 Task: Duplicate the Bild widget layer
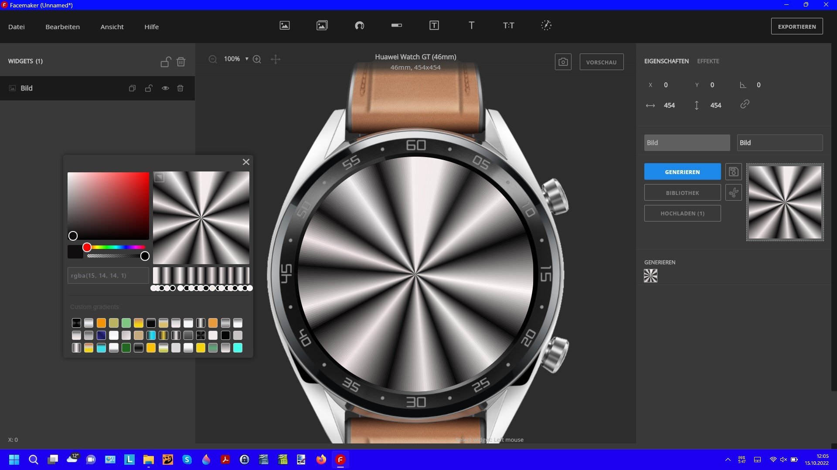point(132,88)
